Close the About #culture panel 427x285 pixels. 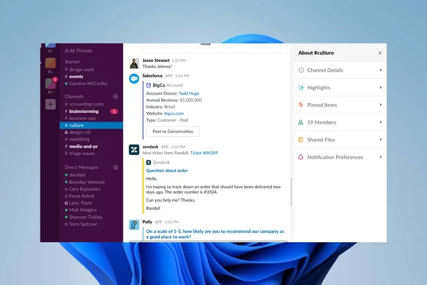click(x=380, y=53)
